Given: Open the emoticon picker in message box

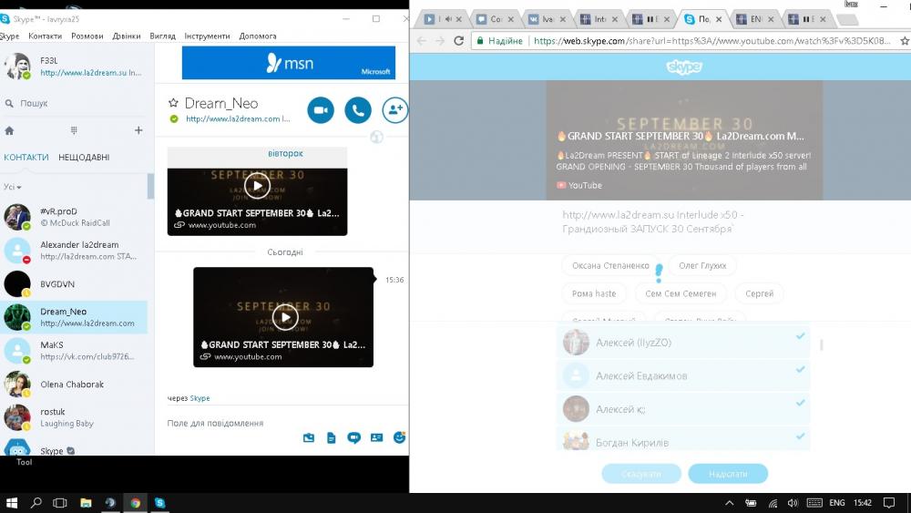Looking at the screenshot, I should coord(398,437).
